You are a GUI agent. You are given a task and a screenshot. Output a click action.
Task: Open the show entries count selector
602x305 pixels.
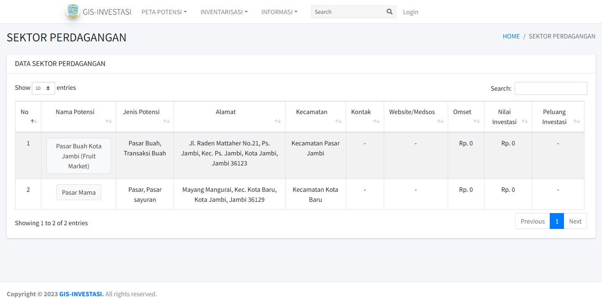(x=43, y=88)
